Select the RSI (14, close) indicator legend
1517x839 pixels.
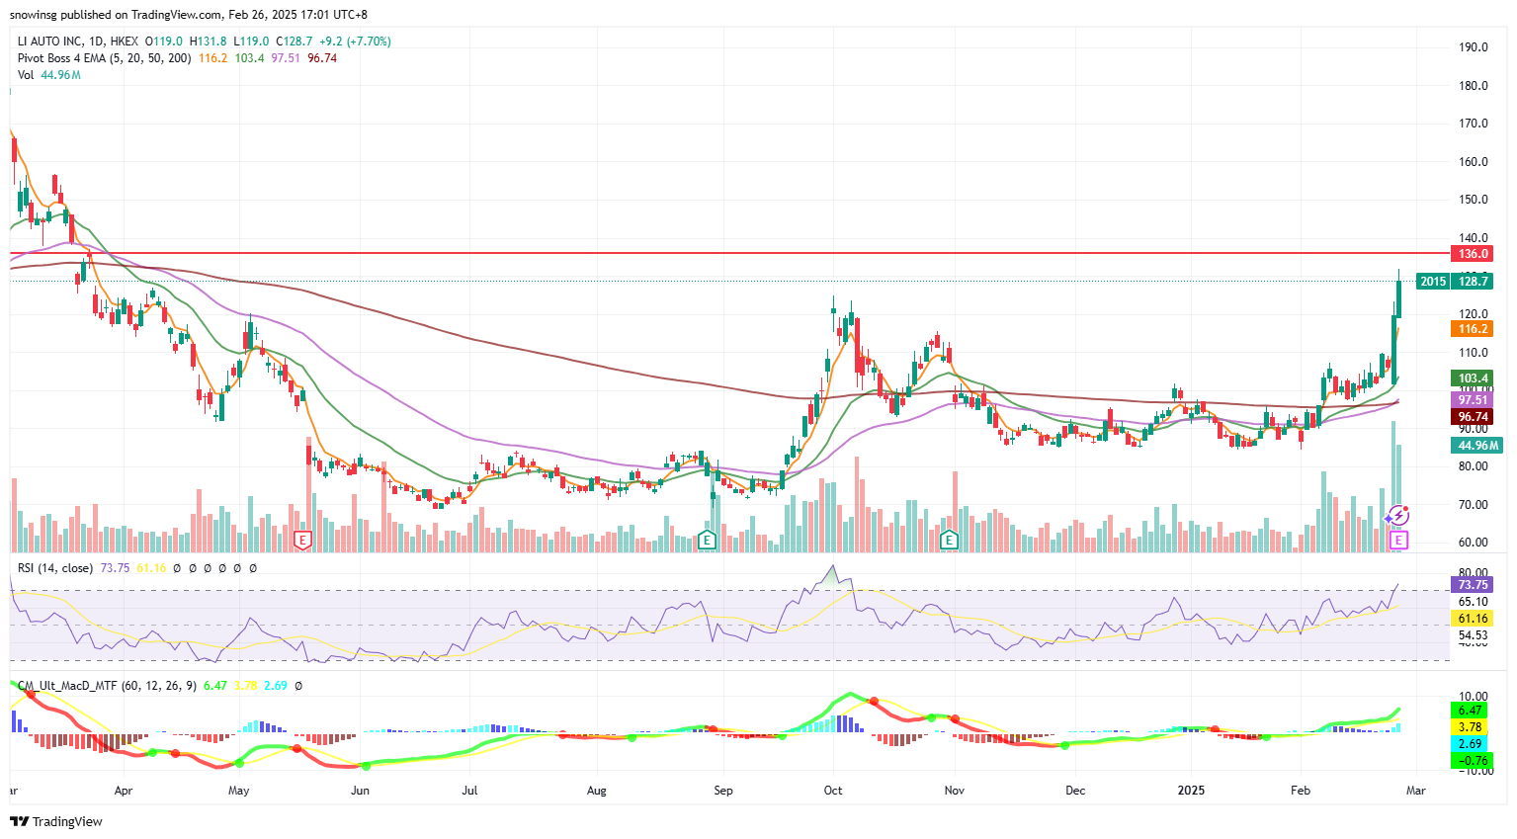point(55,568)
